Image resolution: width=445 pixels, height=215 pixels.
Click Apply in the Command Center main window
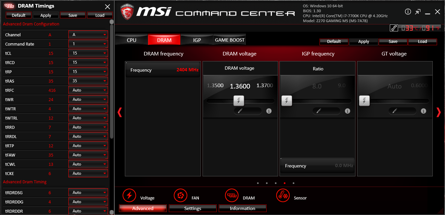(x=364, y=42)
